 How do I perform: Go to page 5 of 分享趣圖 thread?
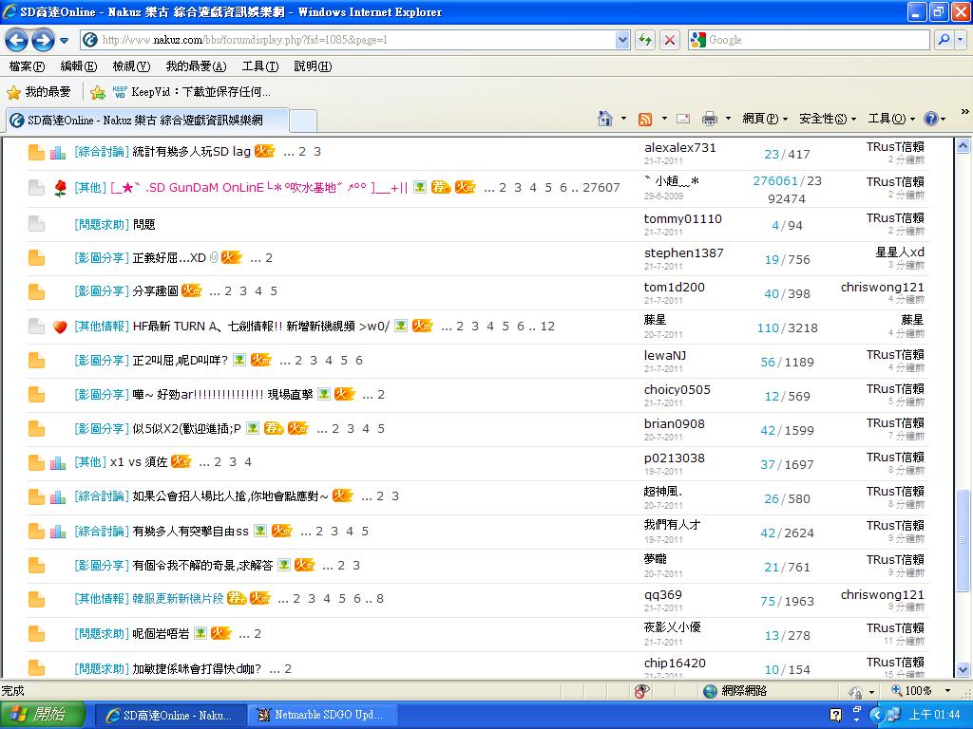pos(274,291)
